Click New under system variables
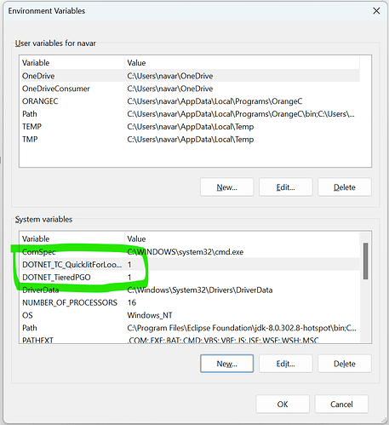 coord(226,364)
